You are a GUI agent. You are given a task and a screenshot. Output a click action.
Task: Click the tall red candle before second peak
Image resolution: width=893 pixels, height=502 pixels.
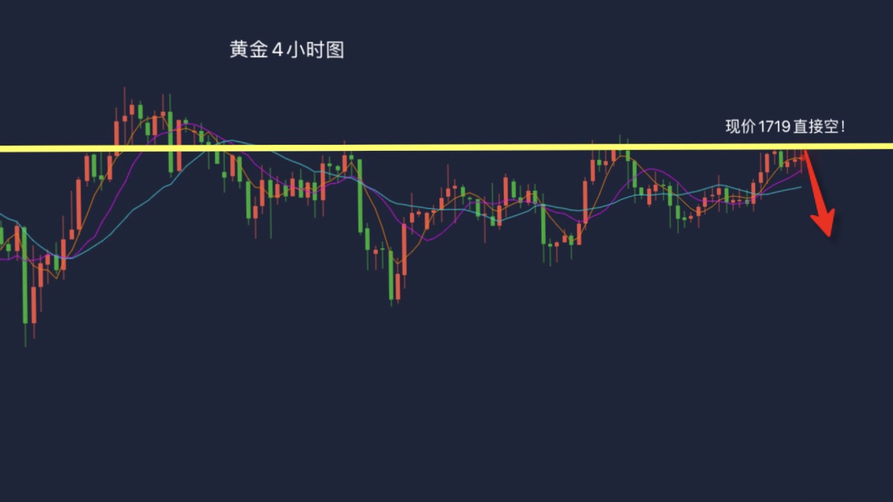(585, 200)
